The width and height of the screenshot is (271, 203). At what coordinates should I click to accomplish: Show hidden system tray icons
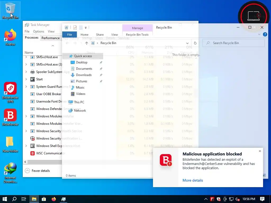[x=206, y=199]
